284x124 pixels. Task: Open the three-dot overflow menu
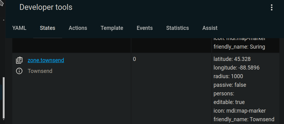pos(271,7)
